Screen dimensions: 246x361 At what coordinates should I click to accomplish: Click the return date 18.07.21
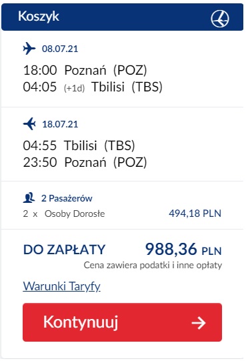(x=60, y=124)
